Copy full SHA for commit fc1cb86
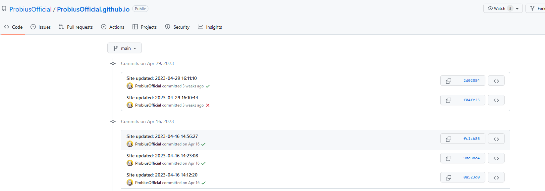 pos(449,139)
